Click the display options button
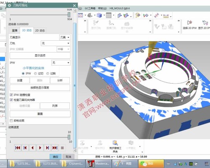The width and height of the screenshot is (210, 168). point(40,55)
